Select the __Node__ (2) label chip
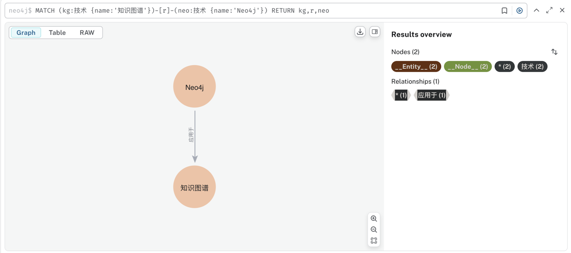Image resolution: width=571 pixels, height=253 pixels. click(x=468, y=66)
